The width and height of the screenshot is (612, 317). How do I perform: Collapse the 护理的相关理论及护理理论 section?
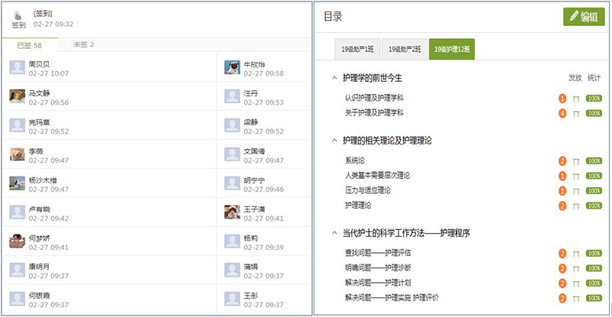[x=334, y=141]
